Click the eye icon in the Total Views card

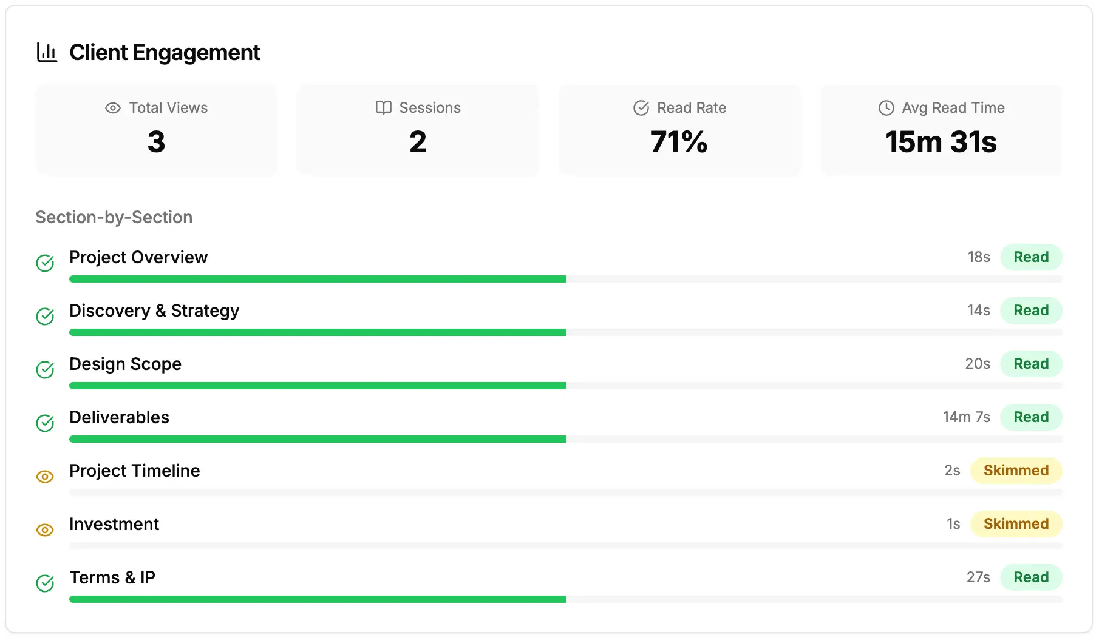(x=113, y=108)
